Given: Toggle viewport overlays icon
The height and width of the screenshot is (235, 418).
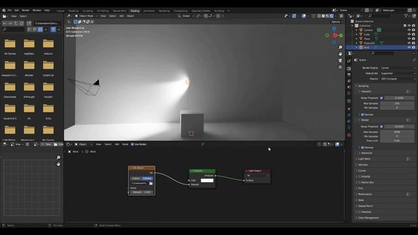Looking at the screenshot, I should [x=304, y=16].
